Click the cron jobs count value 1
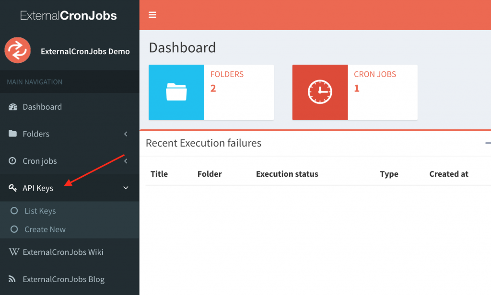Viewport: 491px width, 295px height. pyautogui.click(x=357, y=89)
